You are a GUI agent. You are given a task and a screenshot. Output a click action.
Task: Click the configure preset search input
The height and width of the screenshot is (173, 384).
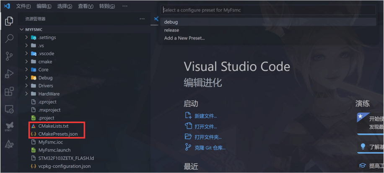[x=268, y=10]
